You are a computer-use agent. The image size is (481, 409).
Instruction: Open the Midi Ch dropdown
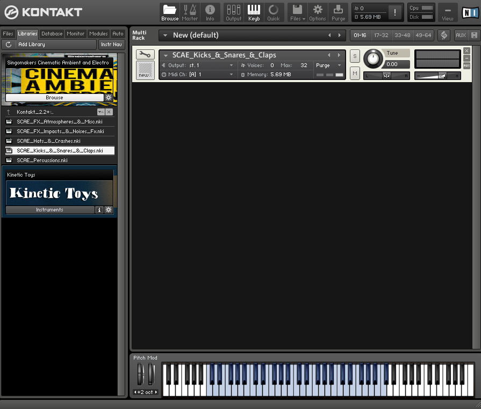point(197,75)
